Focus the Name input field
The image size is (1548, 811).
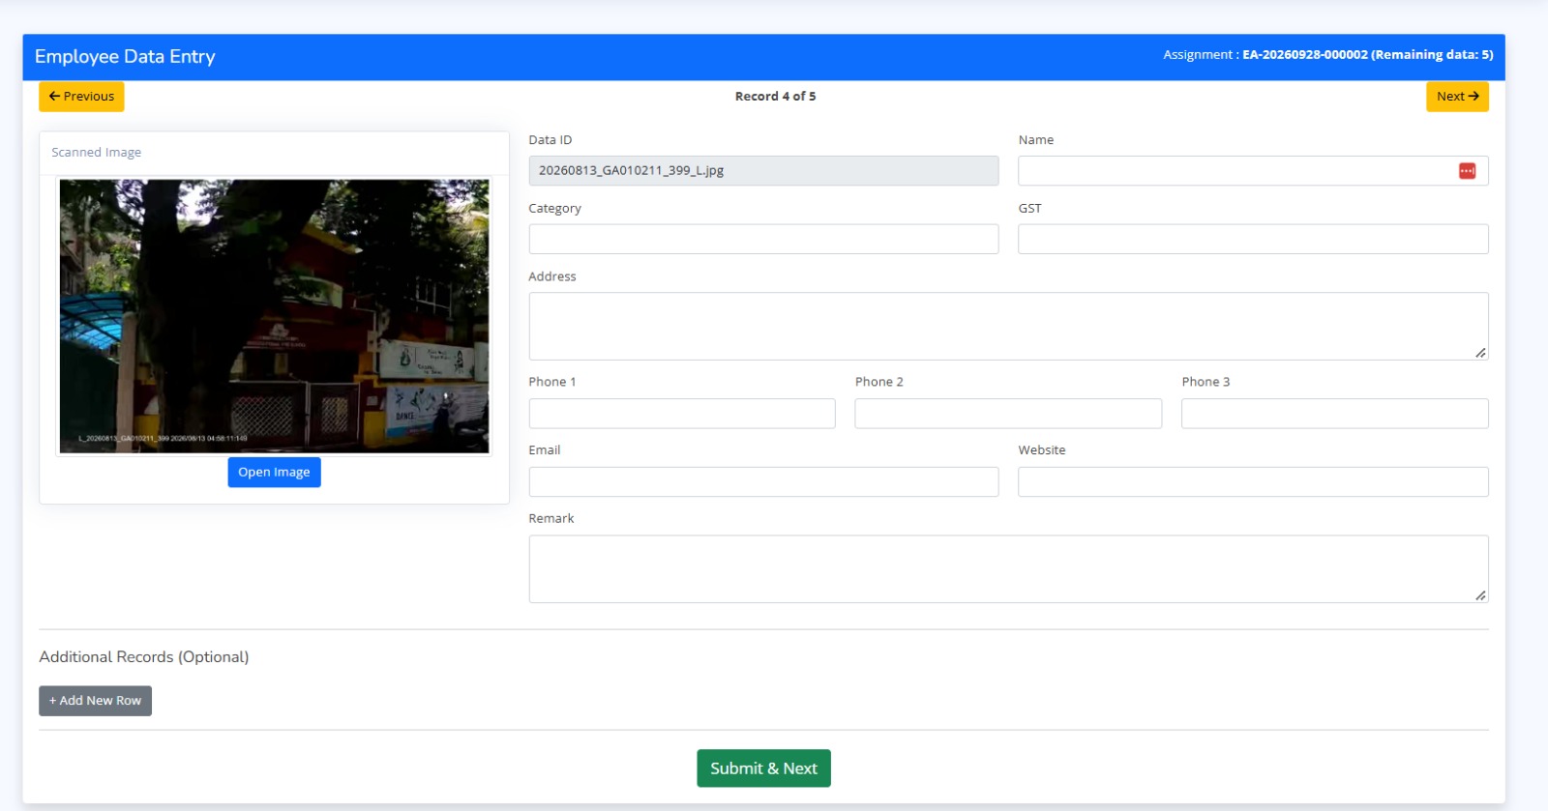pyautogui.click(x=1253, y=171)
